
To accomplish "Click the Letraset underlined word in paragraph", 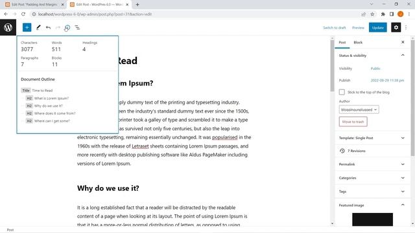I will point(140,146).
